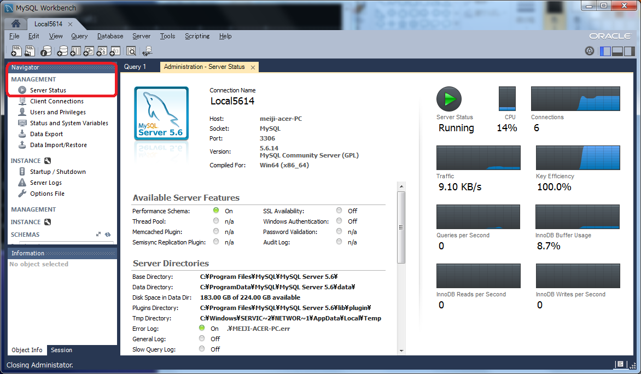641x374 pixels.
Task: Open preferences gear icon below Oracle logo
Action: pos(589,51)
